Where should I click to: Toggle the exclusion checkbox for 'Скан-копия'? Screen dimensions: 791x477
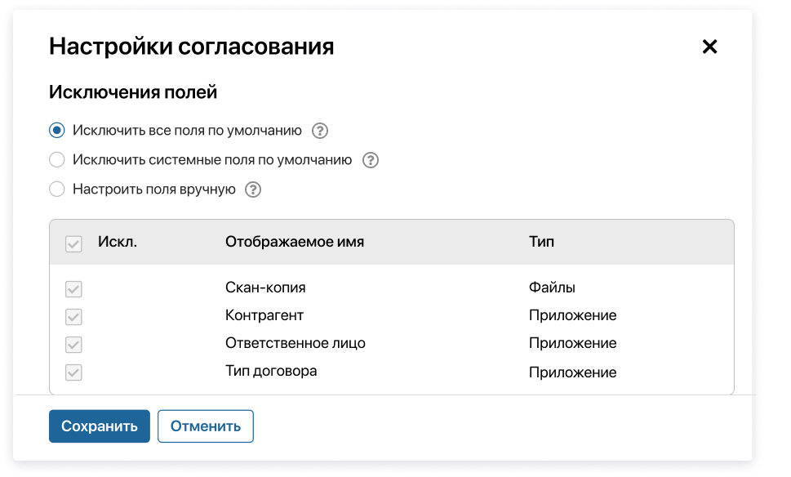pos(73,288)
